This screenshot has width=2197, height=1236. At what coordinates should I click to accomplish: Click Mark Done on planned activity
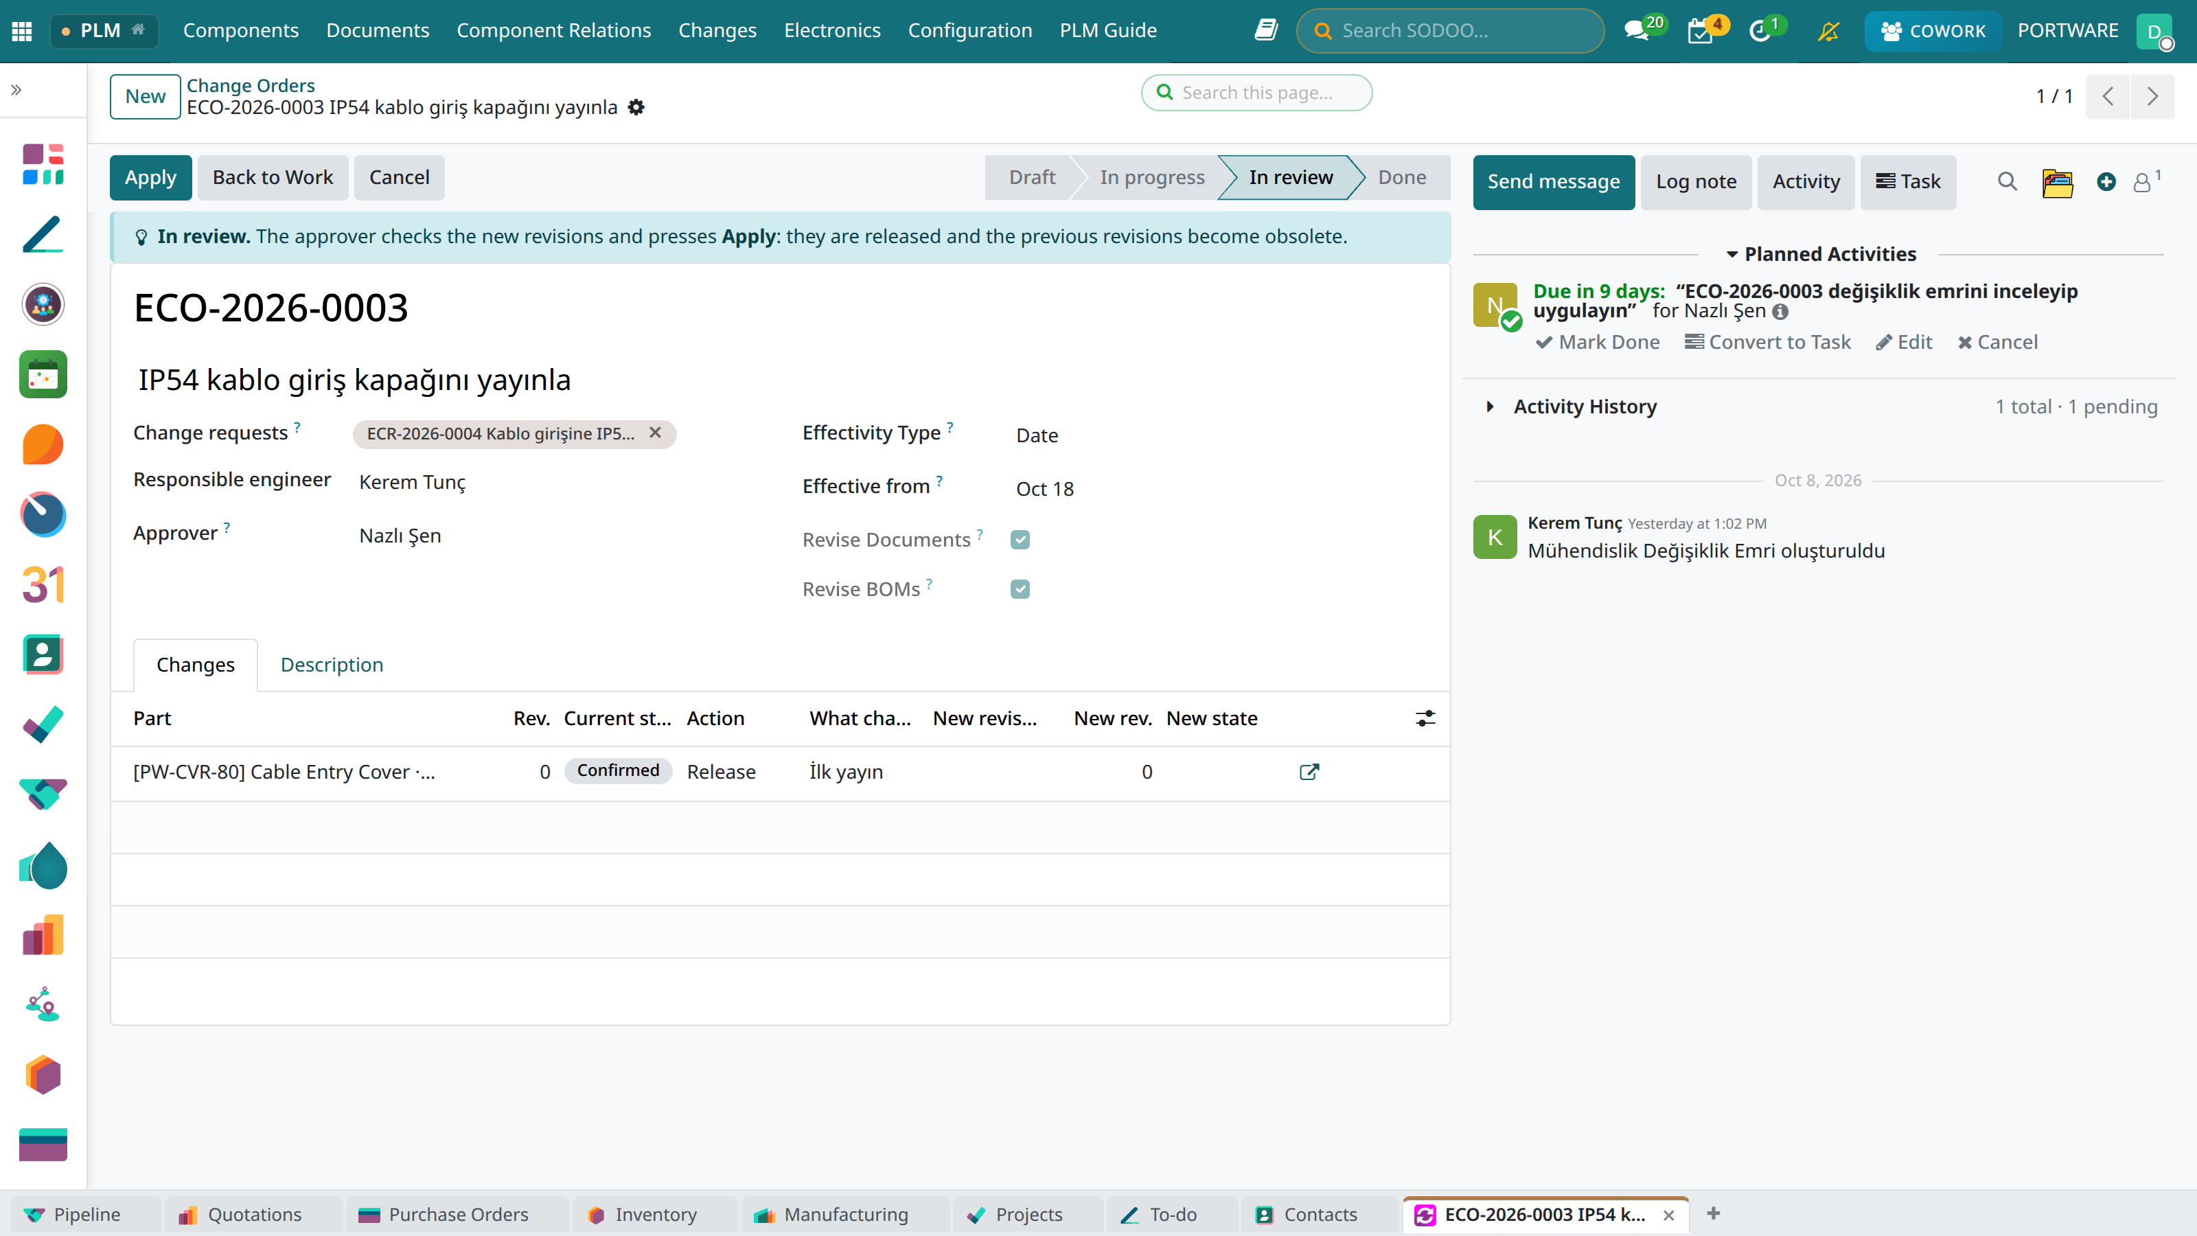[1598, 342]
